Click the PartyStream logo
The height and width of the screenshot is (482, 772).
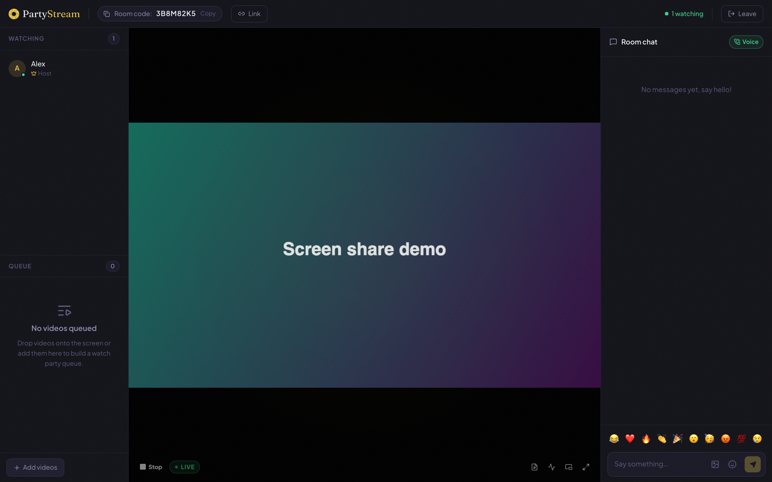pos(44,14)
